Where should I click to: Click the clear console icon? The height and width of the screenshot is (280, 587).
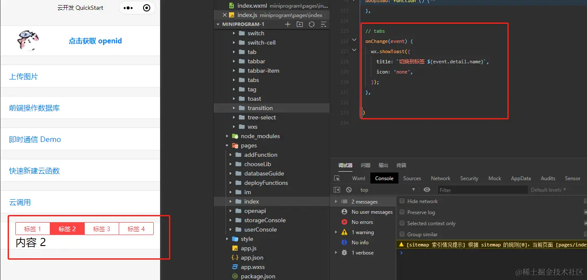pos(349,190)
